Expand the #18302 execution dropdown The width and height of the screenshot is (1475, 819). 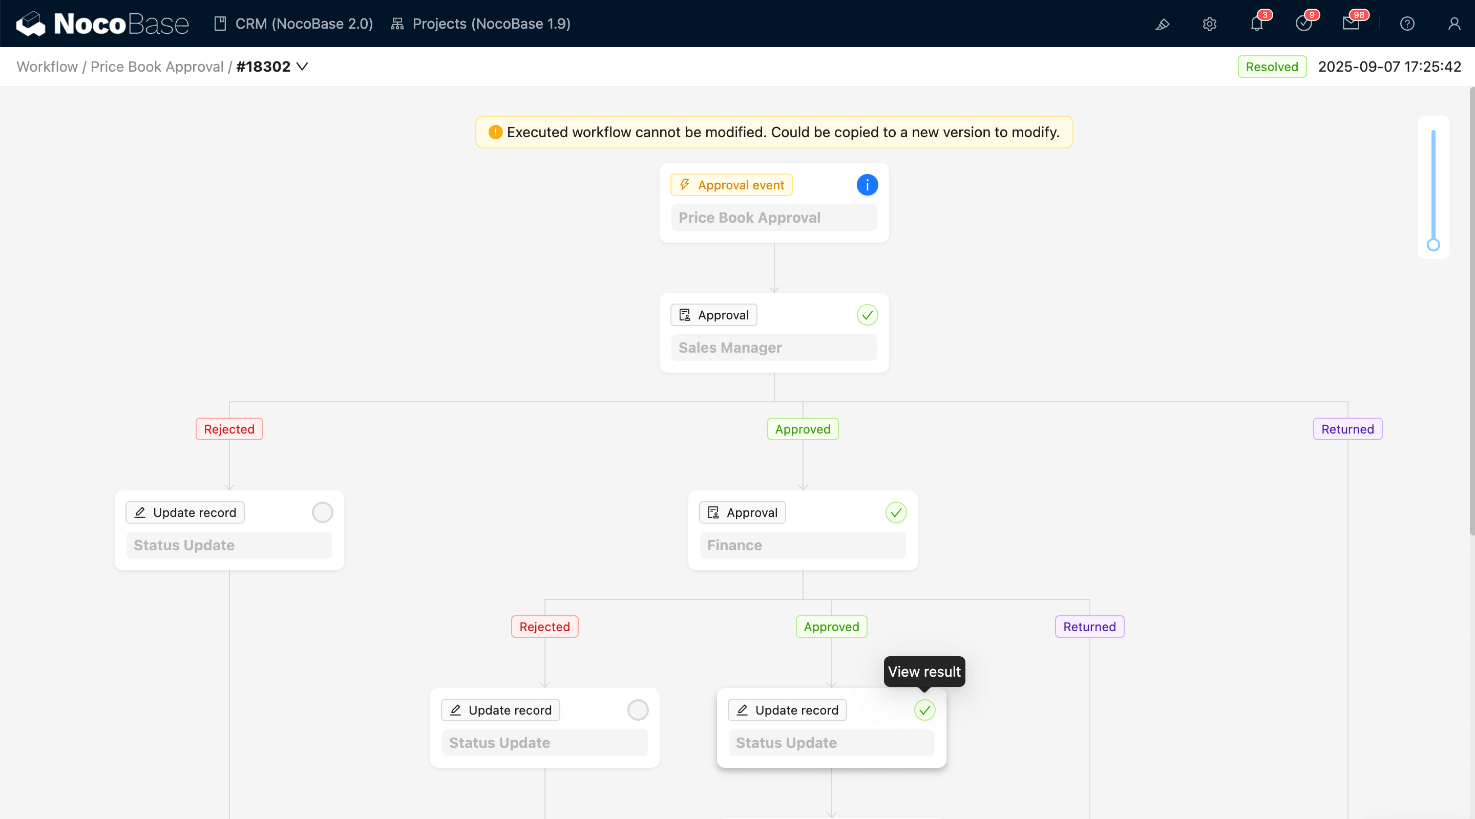pos(302,67)
